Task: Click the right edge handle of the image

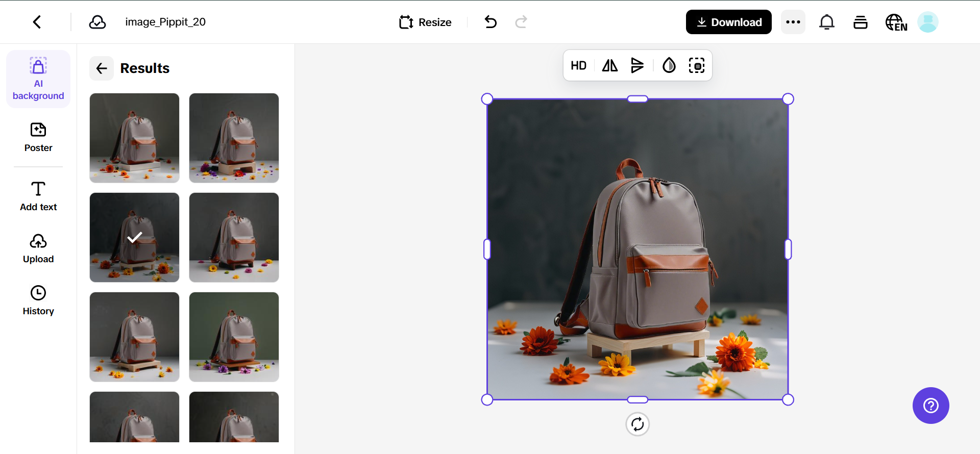Action: (x=788, y=249)
